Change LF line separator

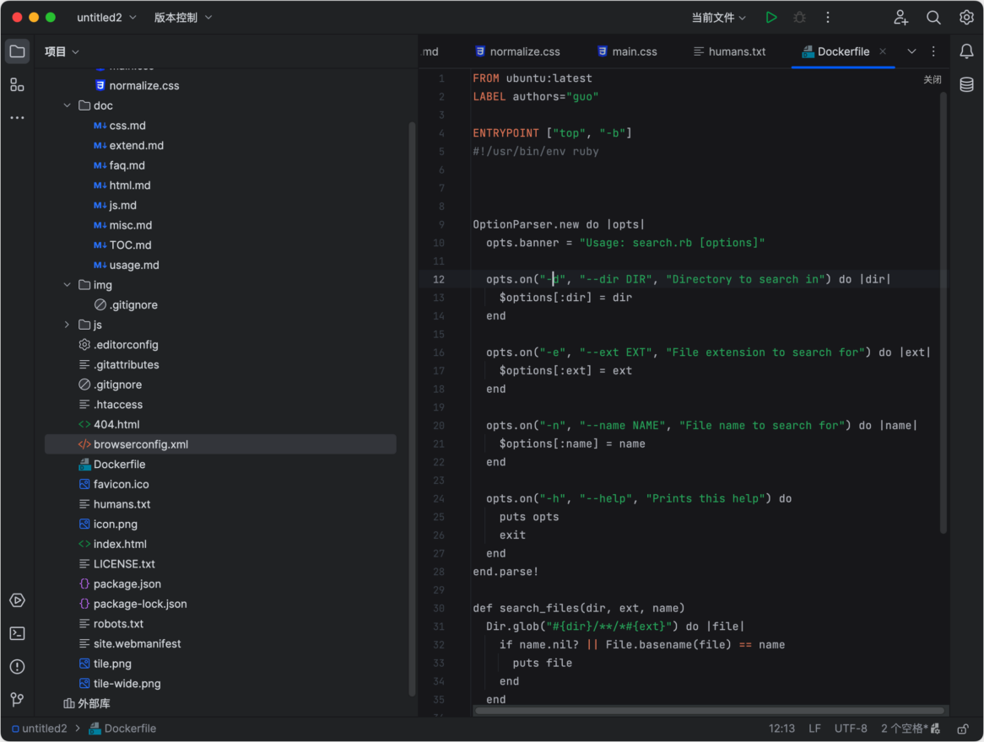(814, 729)
